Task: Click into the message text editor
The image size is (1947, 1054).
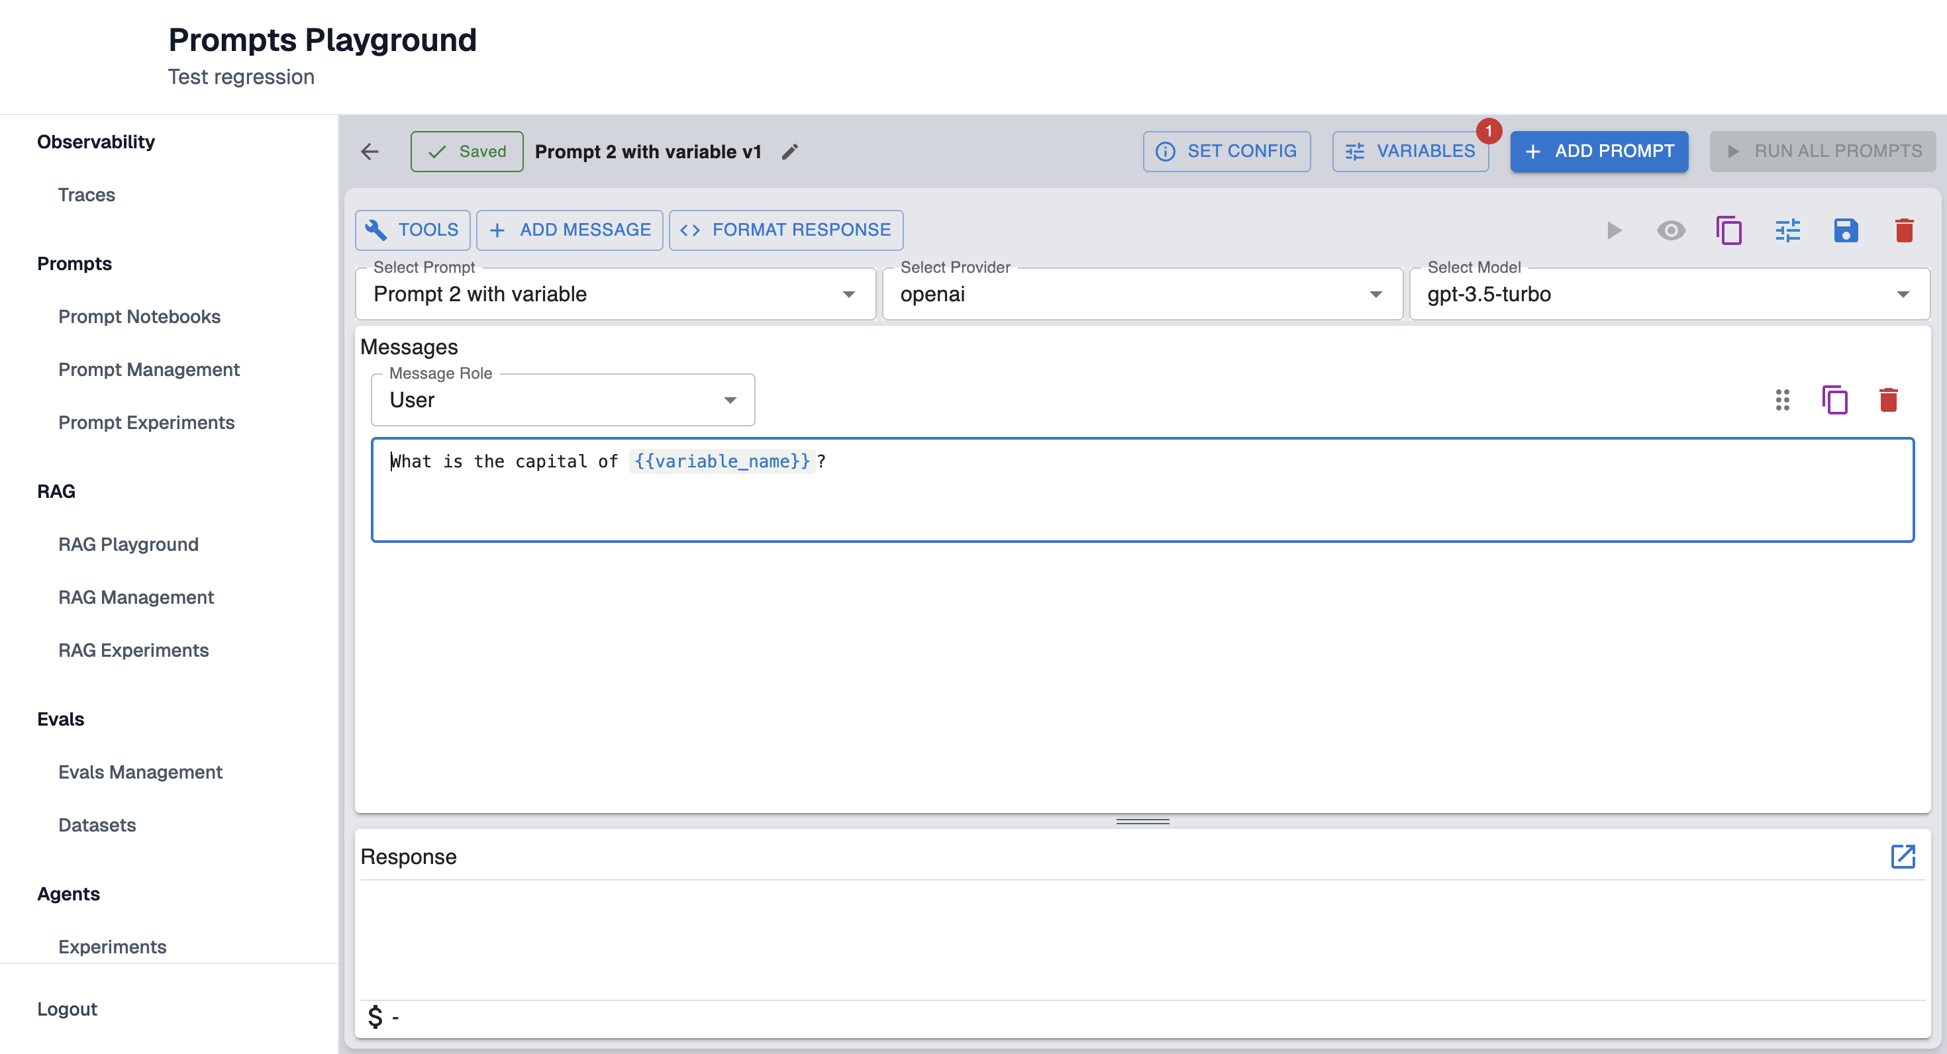Action: click(x=1141, y=499)
